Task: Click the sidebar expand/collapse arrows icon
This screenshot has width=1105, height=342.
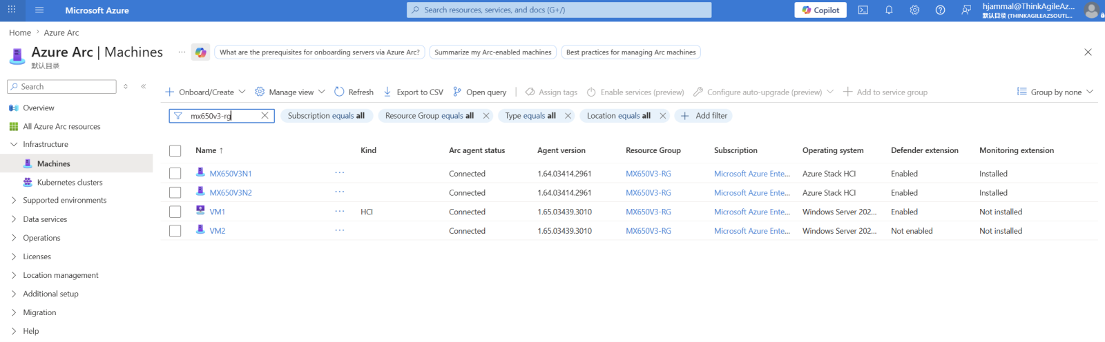Action: (125, 86)
